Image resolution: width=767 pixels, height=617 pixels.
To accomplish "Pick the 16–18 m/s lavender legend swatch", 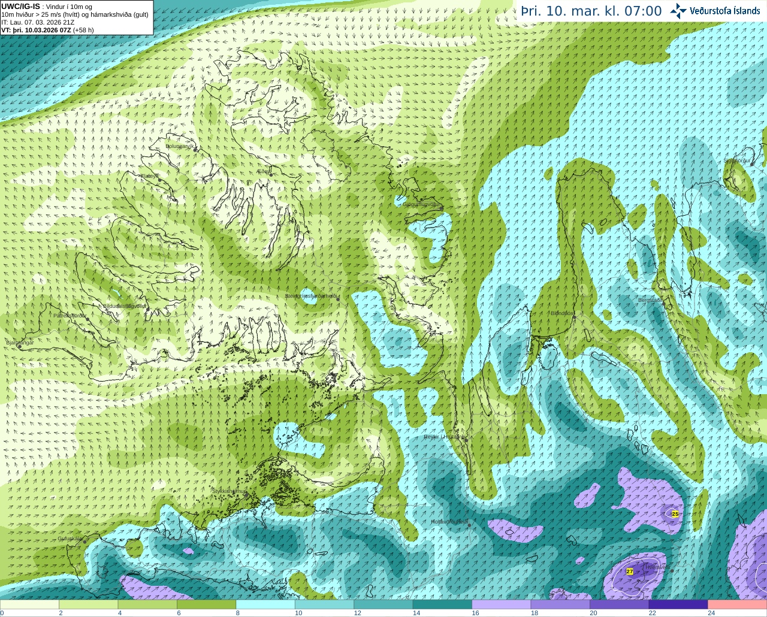I will 502,604.
